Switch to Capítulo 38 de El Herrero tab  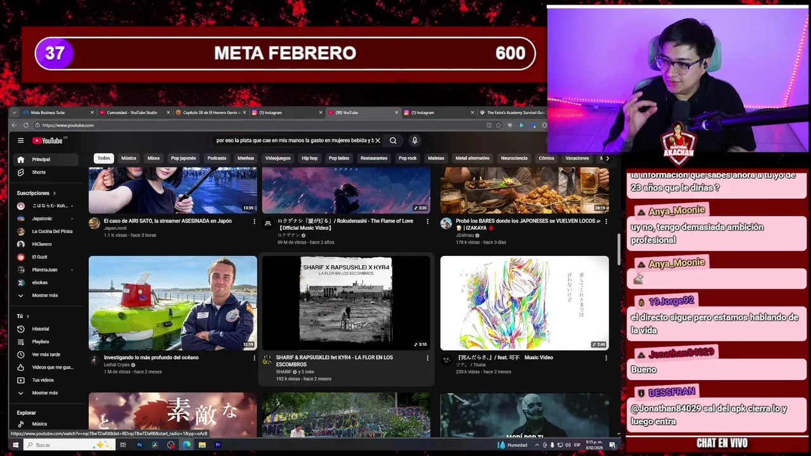[x=210, y=113]
